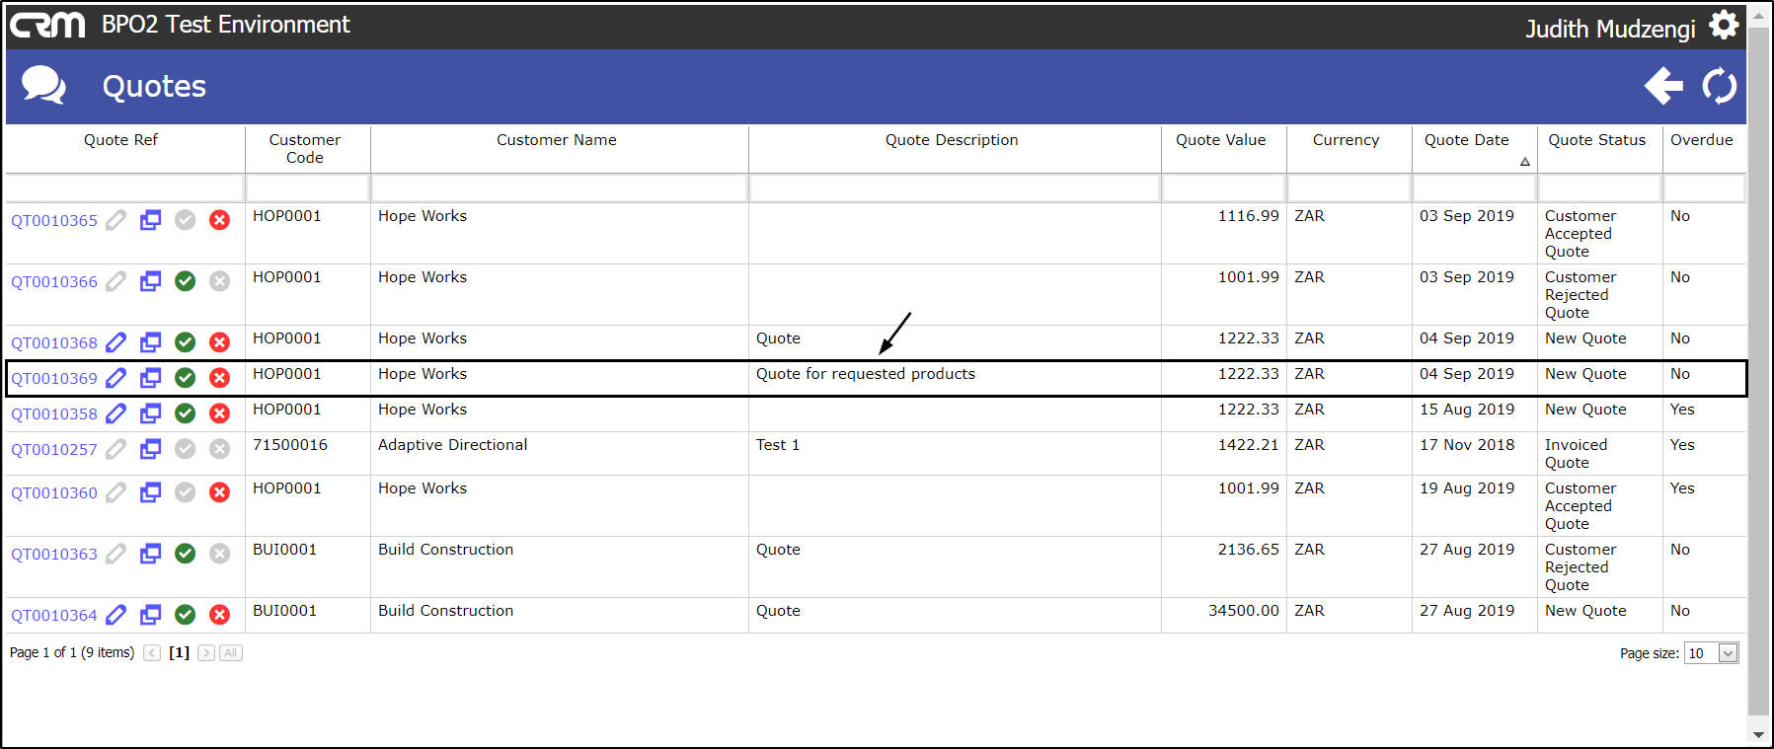This screenshot has width=1774, height=749.
Task: Reject quote QT0010365 with the red X
Action: (x=219, y=220)
